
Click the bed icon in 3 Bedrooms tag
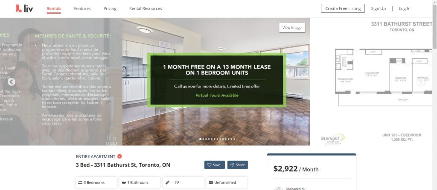(80, 182)
